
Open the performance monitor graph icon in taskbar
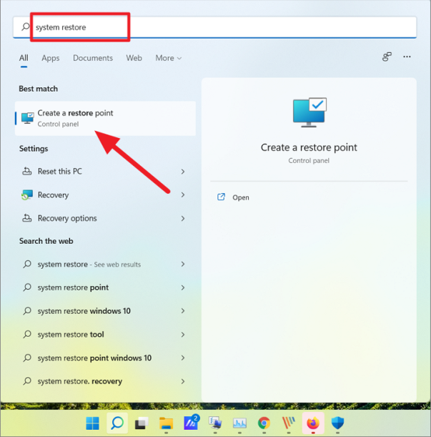coord(240,423)
